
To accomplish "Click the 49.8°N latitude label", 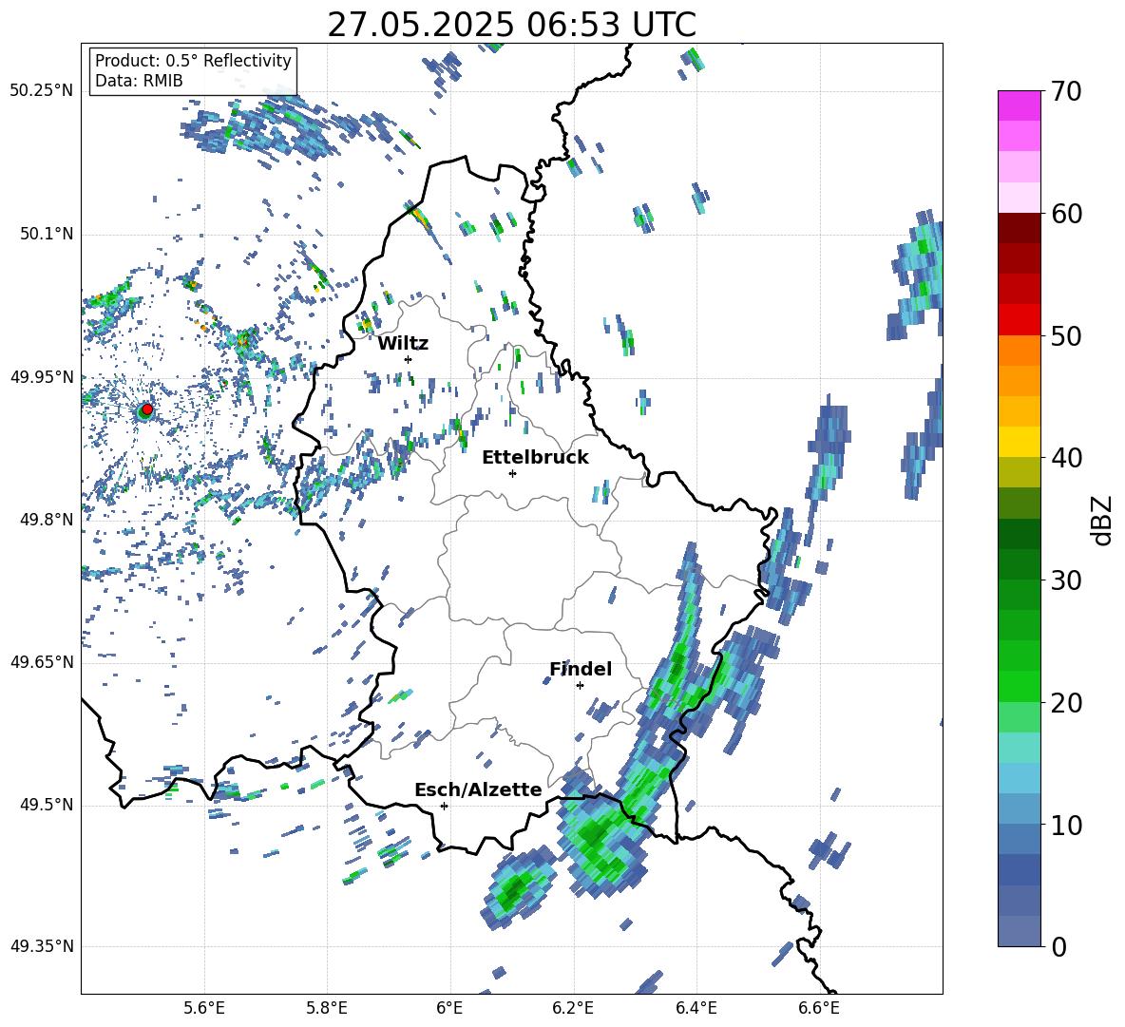I will click(x=46, y=520).
